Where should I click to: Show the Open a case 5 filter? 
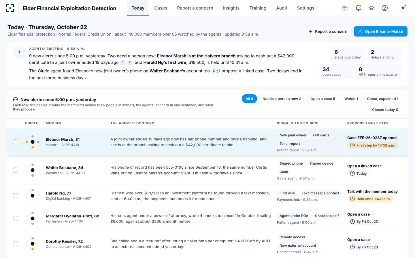(323, 99)
